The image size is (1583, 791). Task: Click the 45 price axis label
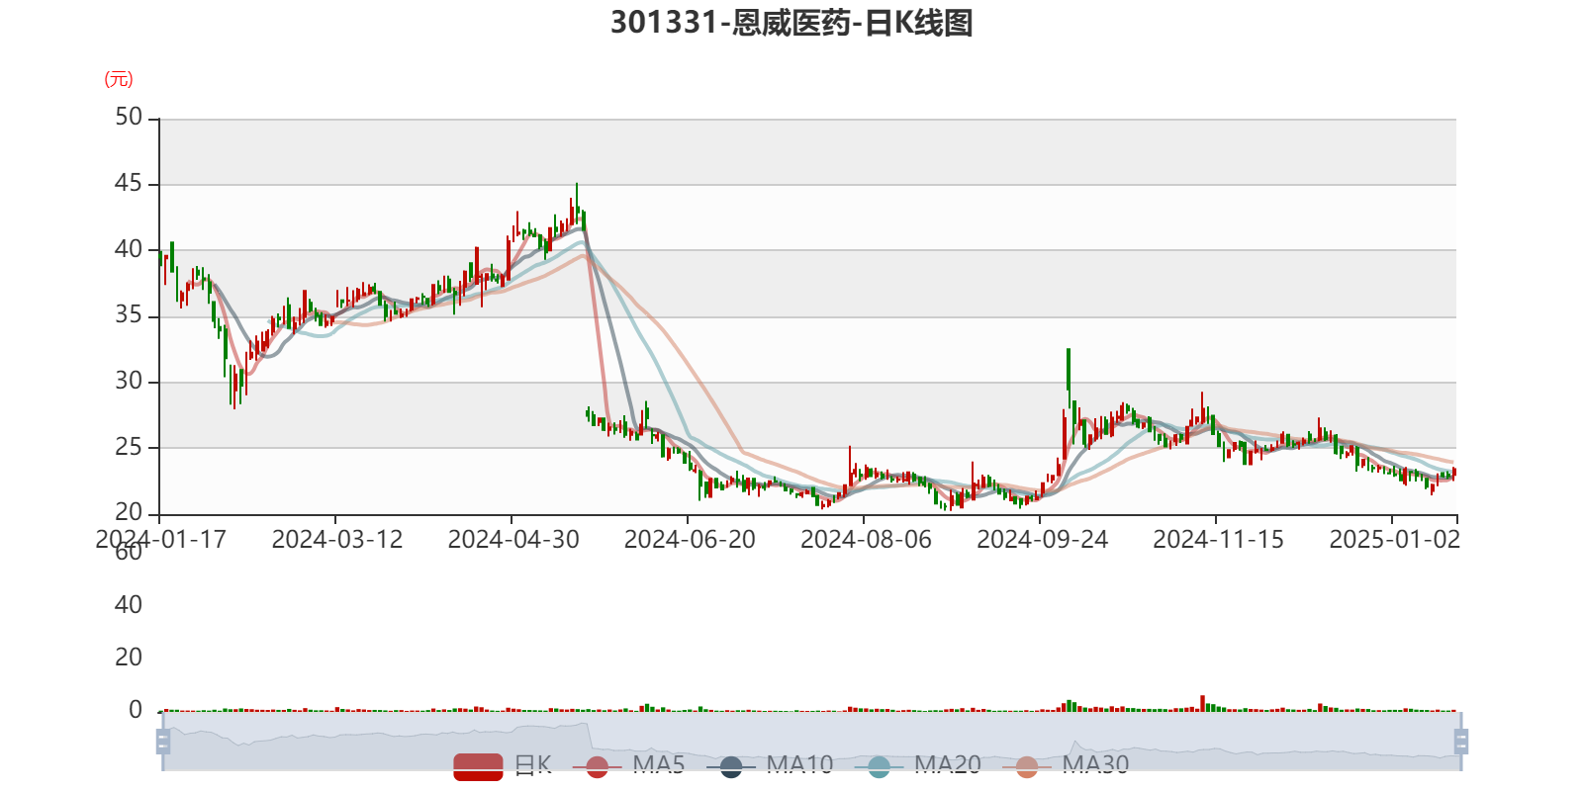pos(129,183)
